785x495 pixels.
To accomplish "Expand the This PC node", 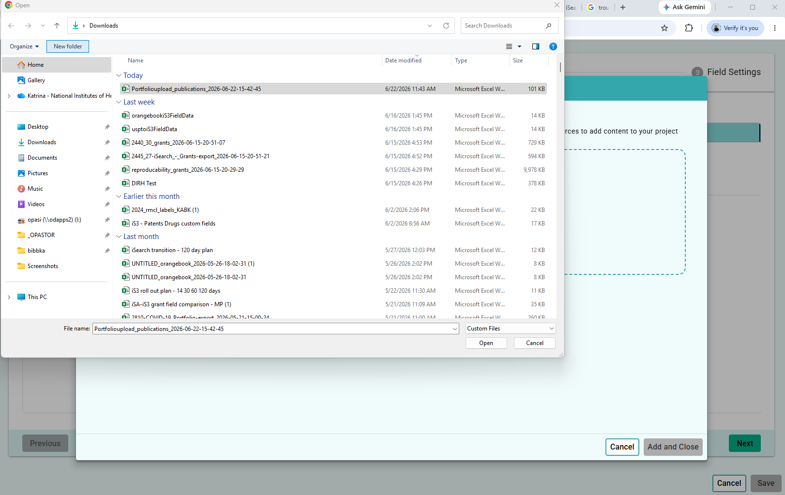I will coord(9,297).
